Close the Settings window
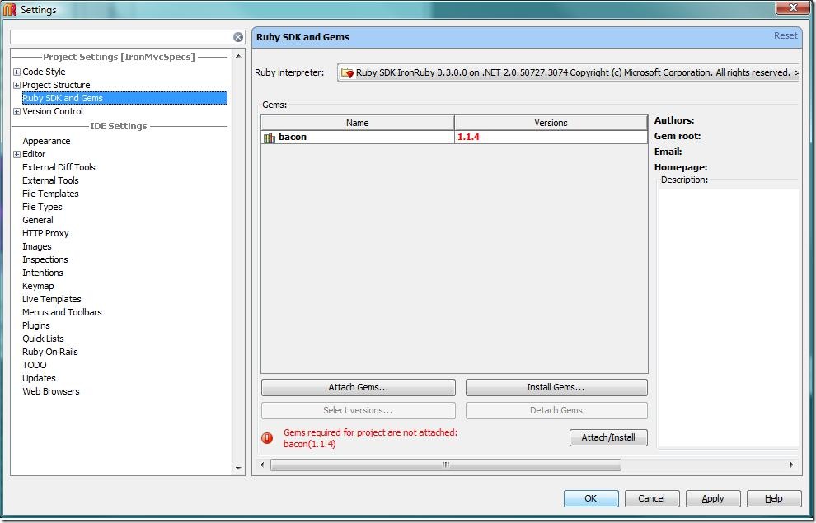This screenshot has height=523, width=816. (x=793, y=7)
